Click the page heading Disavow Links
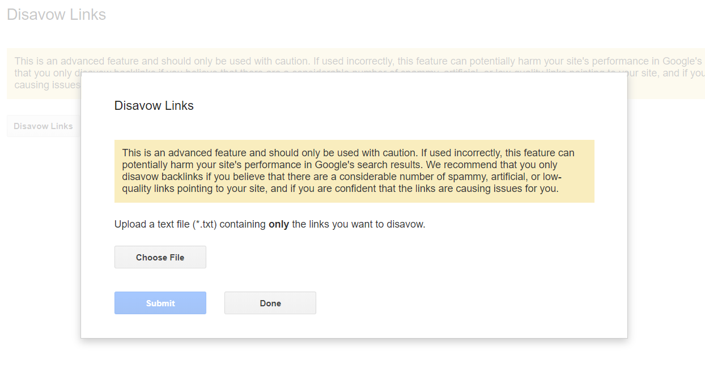Viewport: 705px width, 385px height. pos(56,14)
